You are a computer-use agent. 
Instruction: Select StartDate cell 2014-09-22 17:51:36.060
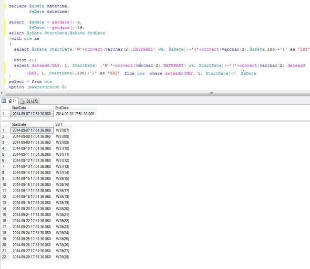coord(32,221)
